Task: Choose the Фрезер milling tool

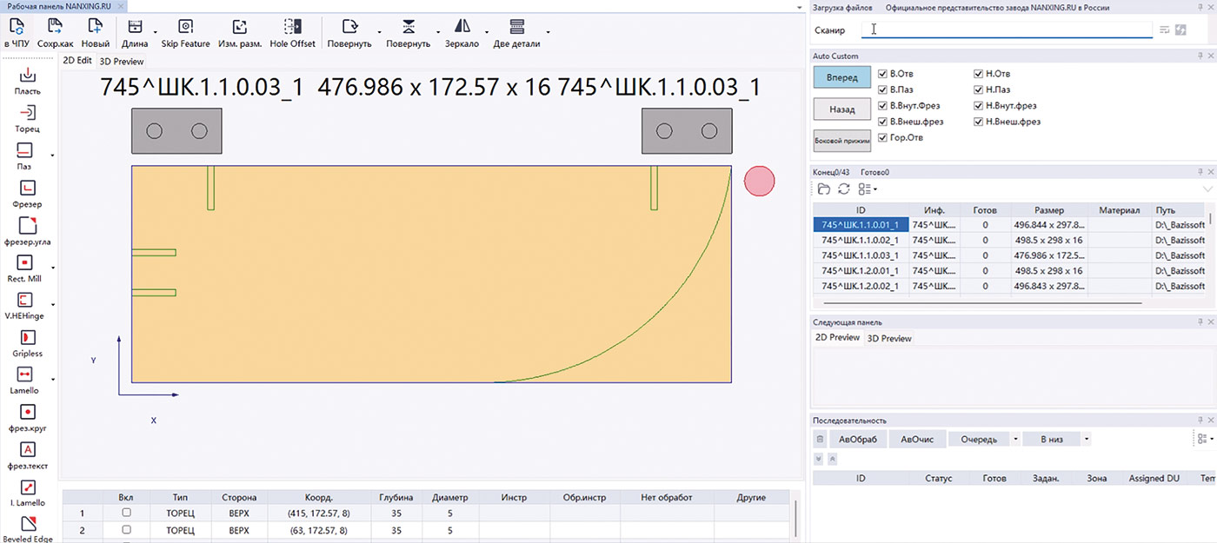Action: (x=27, y=188)
